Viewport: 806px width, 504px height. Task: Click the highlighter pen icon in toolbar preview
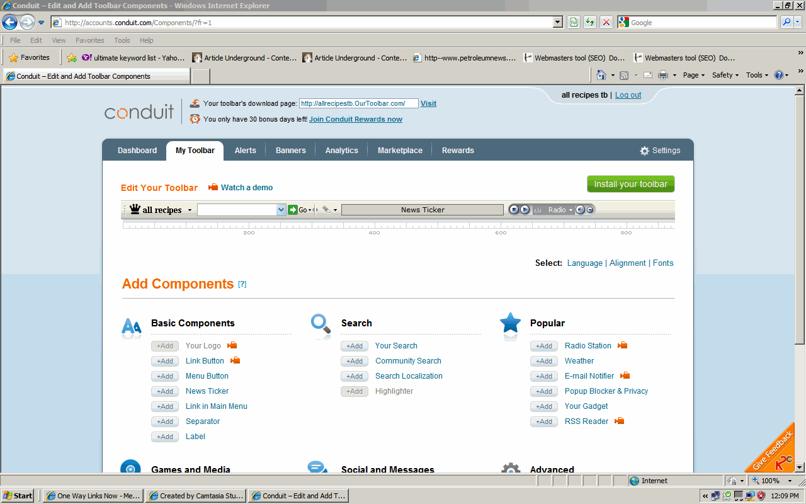point(326,210)
